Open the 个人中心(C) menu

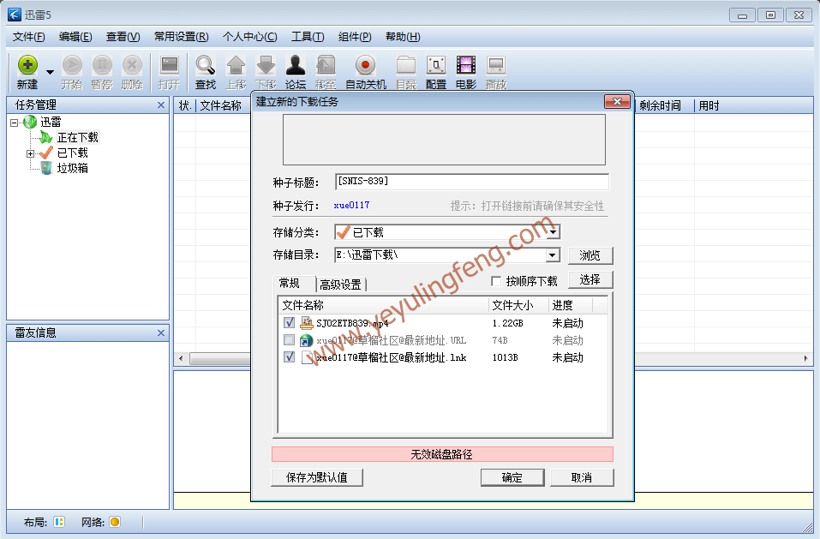(250, 37)
